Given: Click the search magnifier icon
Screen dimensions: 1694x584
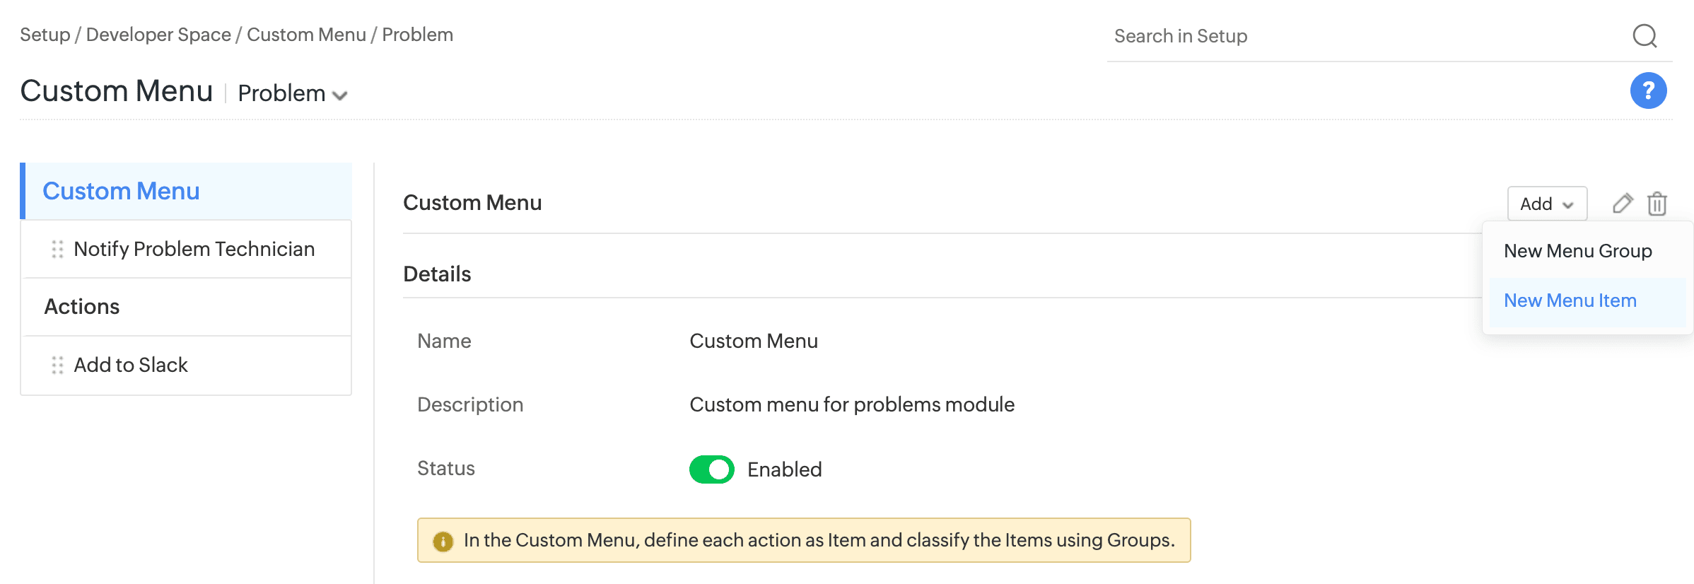Looking at the screenshot, I should [1645, 35].
